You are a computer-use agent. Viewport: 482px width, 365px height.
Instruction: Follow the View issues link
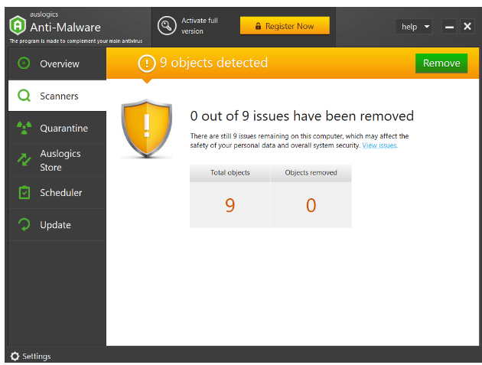click(x=379, y=145)
